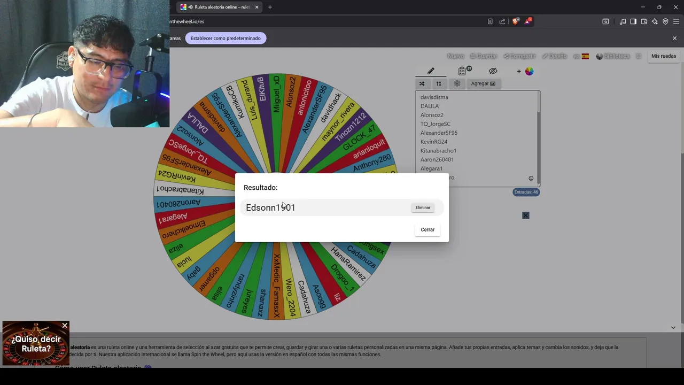This screenshot has width=684, height=385.
Task: Click entry TQ_JorgeSC in the list
Action: 436,124
